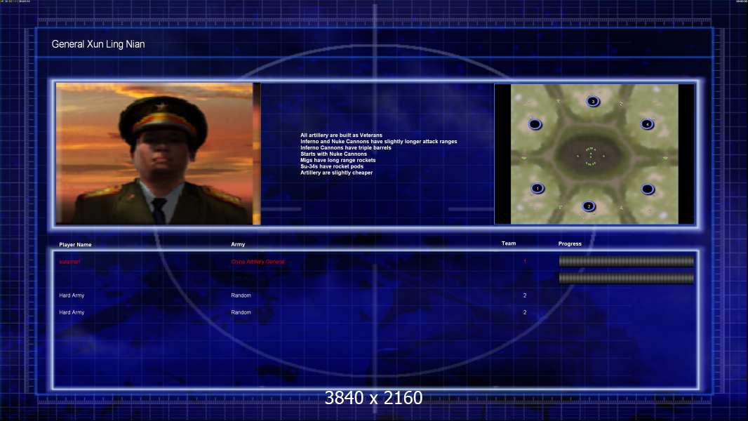748x421 pixels.
Task: Click the unnumbered start marker in the map's upper-left
Action: click(x=535, y=124)
